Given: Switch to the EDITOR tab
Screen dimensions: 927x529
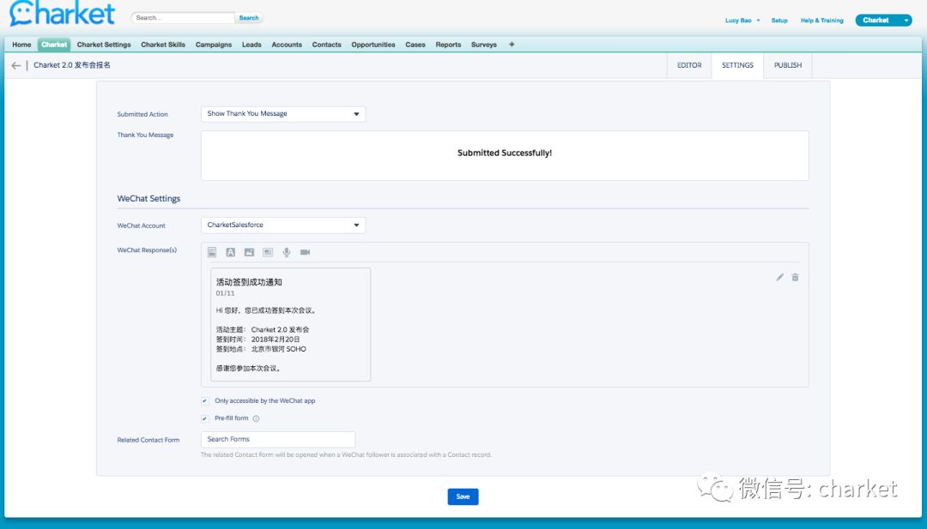Looking at the screenshot, I should coord(689,65).
